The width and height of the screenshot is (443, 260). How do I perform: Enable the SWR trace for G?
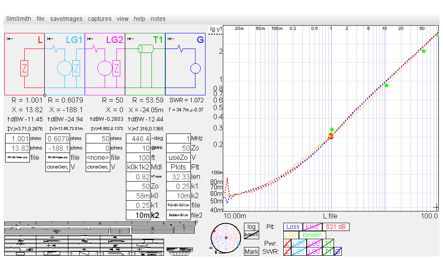click(x=338, y=251)
